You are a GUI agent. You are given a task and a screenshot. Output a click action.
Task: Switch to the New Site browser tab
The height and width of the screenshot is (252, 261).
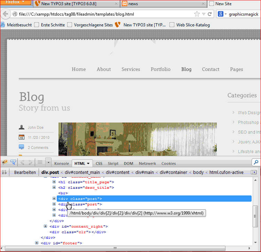pyautogui.click(x=234, y=4)
